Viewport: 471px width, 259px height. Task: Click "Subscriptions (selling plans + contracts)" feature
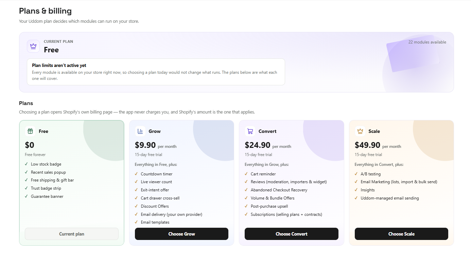click(286, 214)
